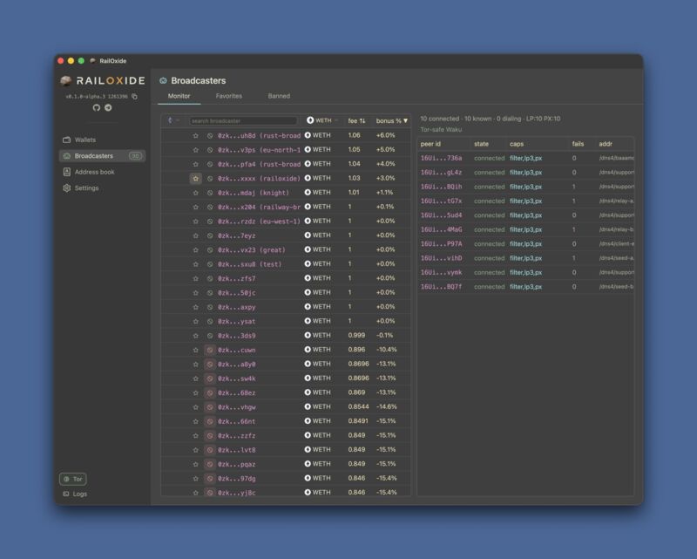
Task: Ban the 0zk...vx23 great broadcaster
Action: [210, 249]
